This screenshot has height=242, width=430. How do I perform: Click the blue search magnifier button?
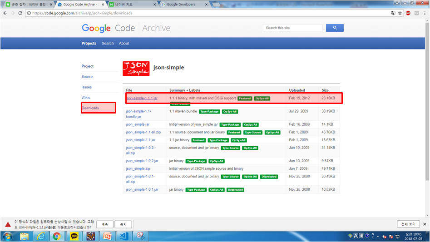coord(335,28)
